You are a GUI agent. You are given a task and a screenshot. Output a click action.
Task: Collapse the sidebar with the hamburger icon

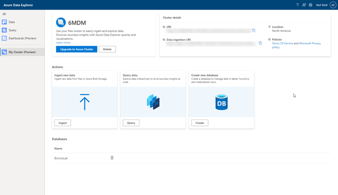[4, 14]
